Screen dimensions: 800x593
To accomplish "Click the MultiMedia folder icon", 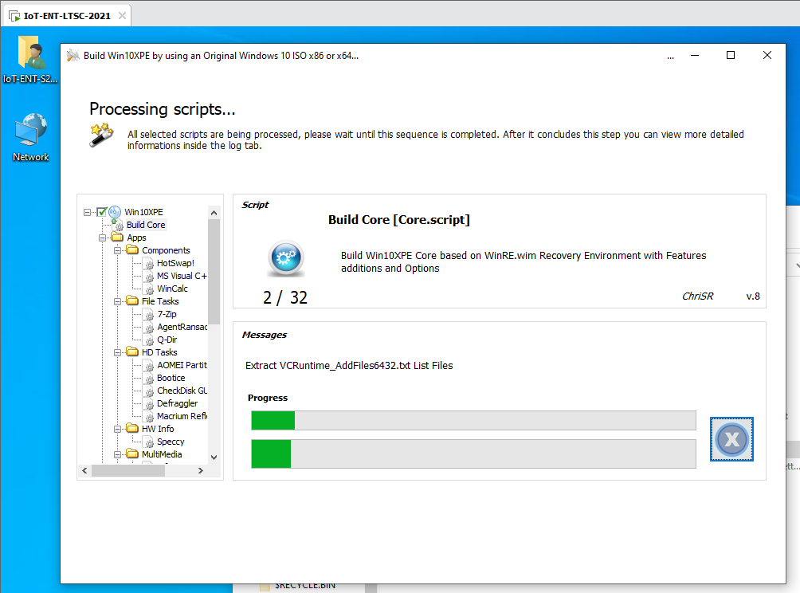I will pos(132,454).
